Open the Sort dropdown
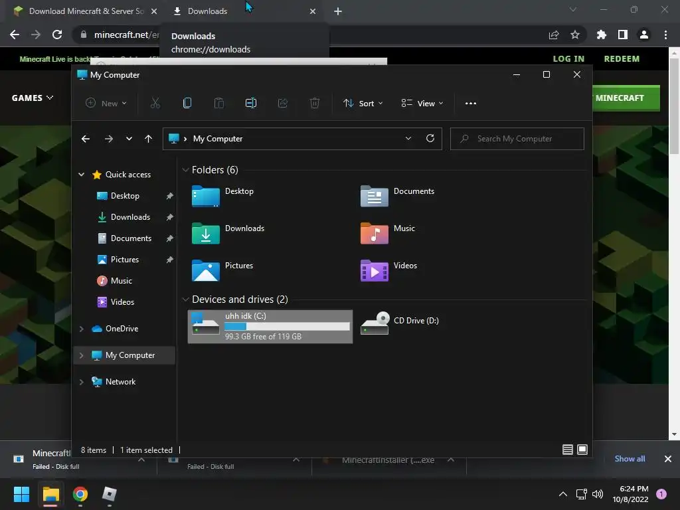Image resolution: width=680 pixels, height=510 pixels. click(363, 103)
